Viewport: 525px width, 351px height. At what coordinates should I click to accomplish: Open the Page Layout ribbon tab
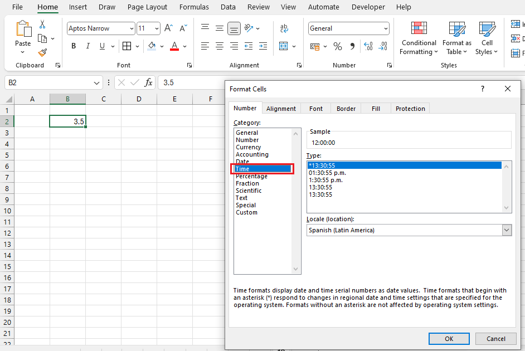(147, 7)
